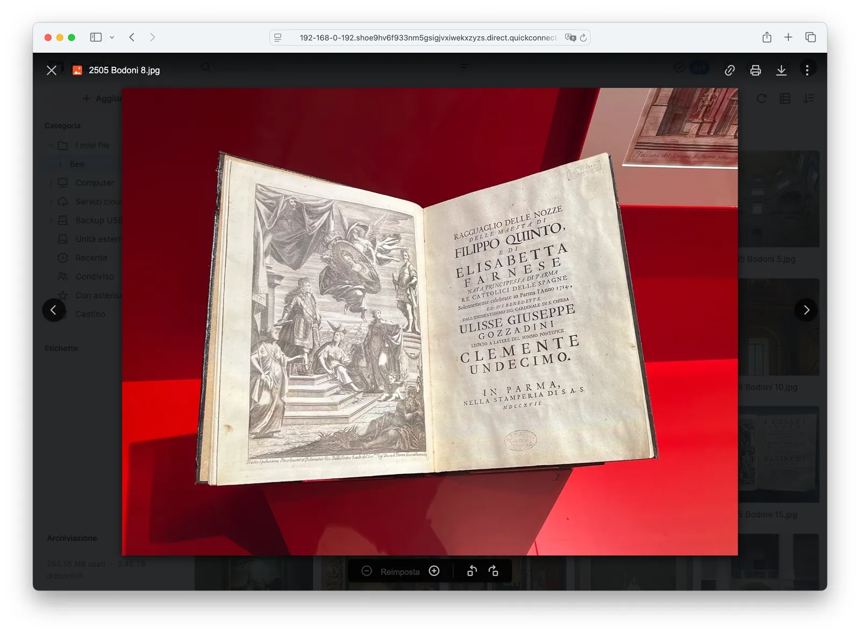Show the Safari tab overview
Image resolution: width=860 pixels, height=634 pixels.
pos(811,37)
